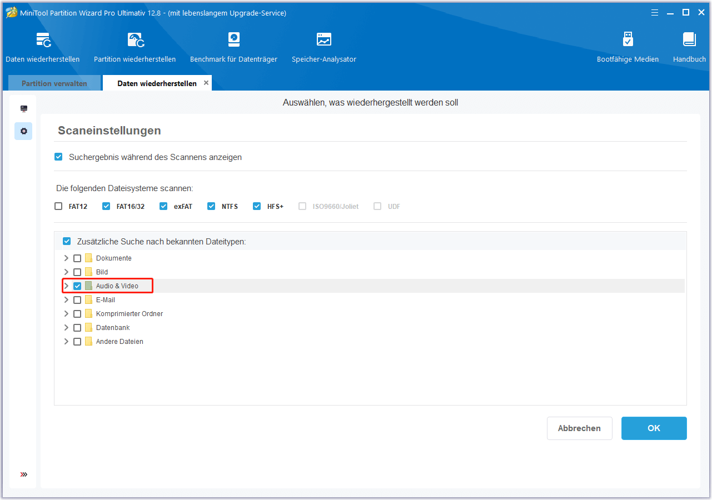Select the Daten wiederherstellen tab
This screenshot has height=500, width=712.
click(157, 83)
